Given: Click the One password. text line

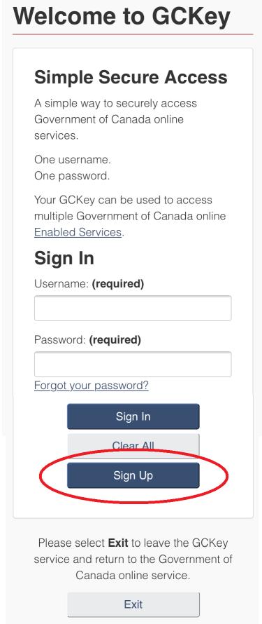Looking at the screenshot, I should pos(72,176).
